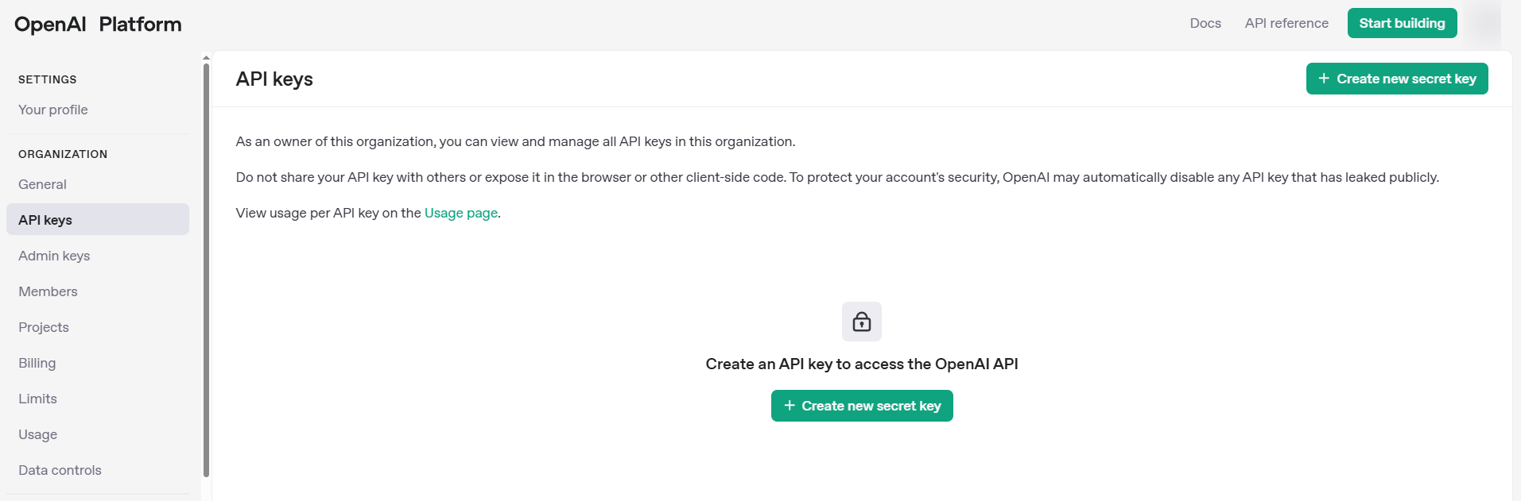The image size is (1521, 501).
Task: Open the Usage page link
Action: [x=461, y=213]
